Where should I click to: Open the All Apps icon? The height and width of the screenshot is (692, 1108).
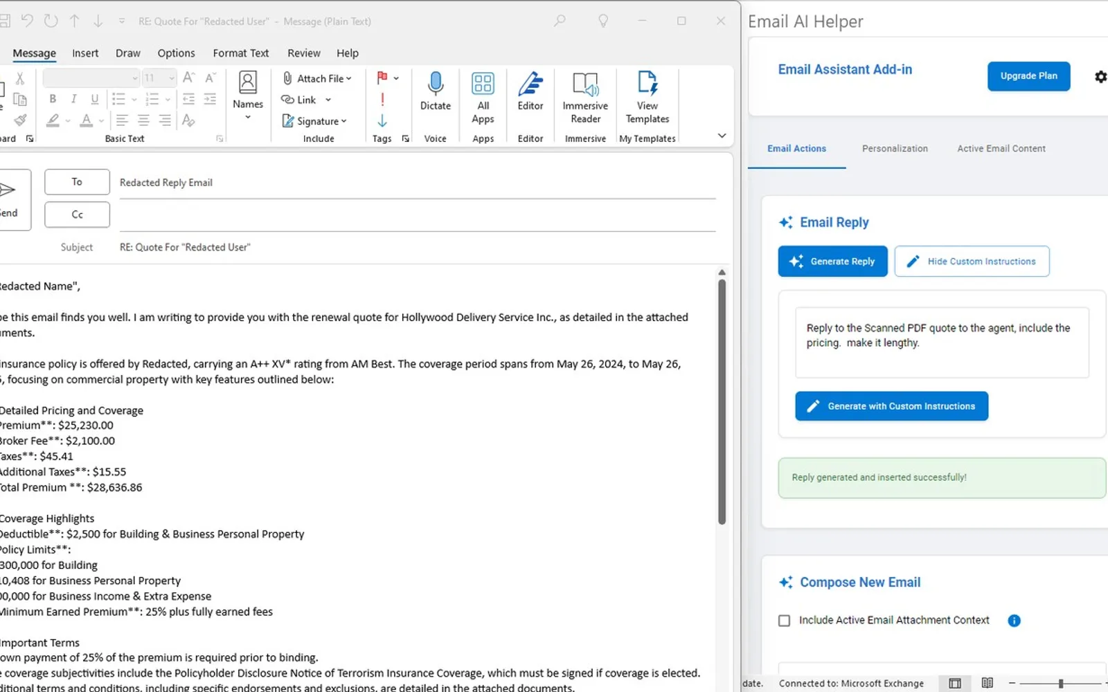[x=483, y=84]
